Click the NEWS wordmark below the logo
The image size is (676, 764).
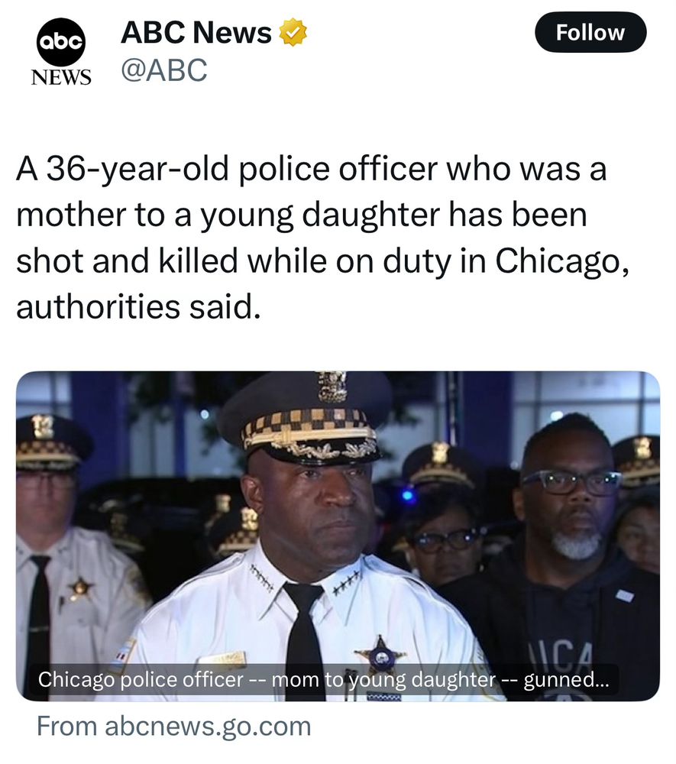coord(61,77)
